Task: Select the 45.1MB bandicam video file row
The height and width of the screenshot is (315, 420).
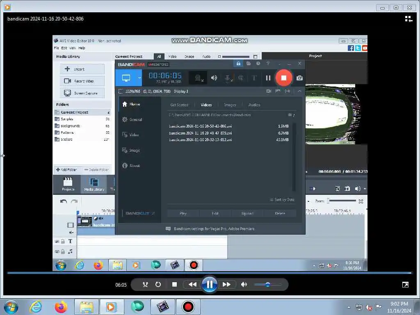Action: (229, 140)
